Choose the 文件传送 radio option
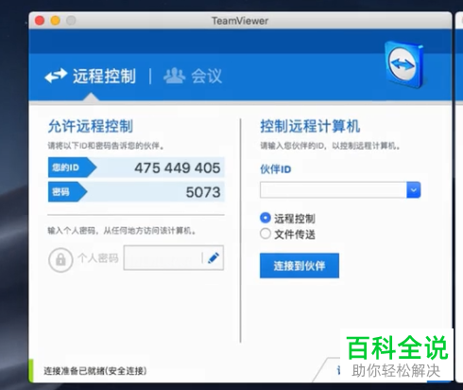 (x=266, y=234)
